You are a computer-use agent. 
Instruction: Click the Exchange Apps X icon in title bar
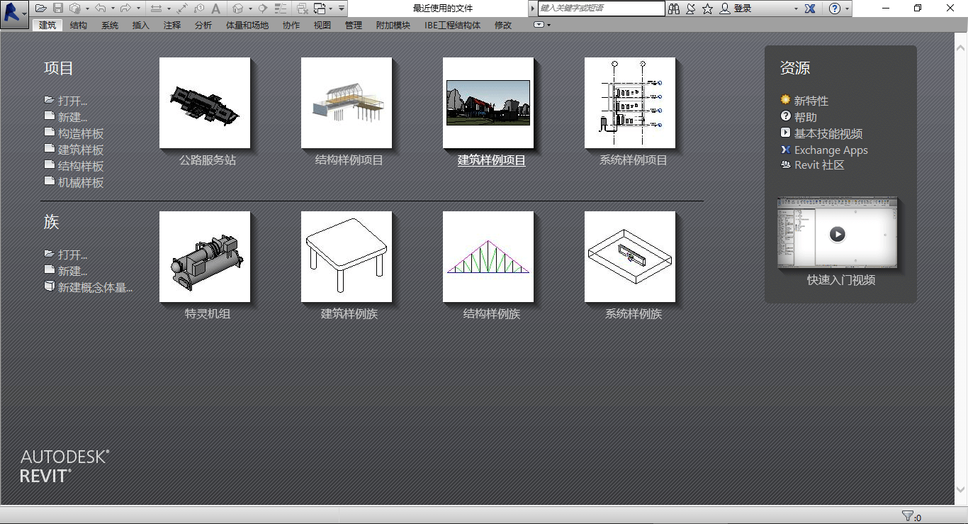(x=811, y=9)
